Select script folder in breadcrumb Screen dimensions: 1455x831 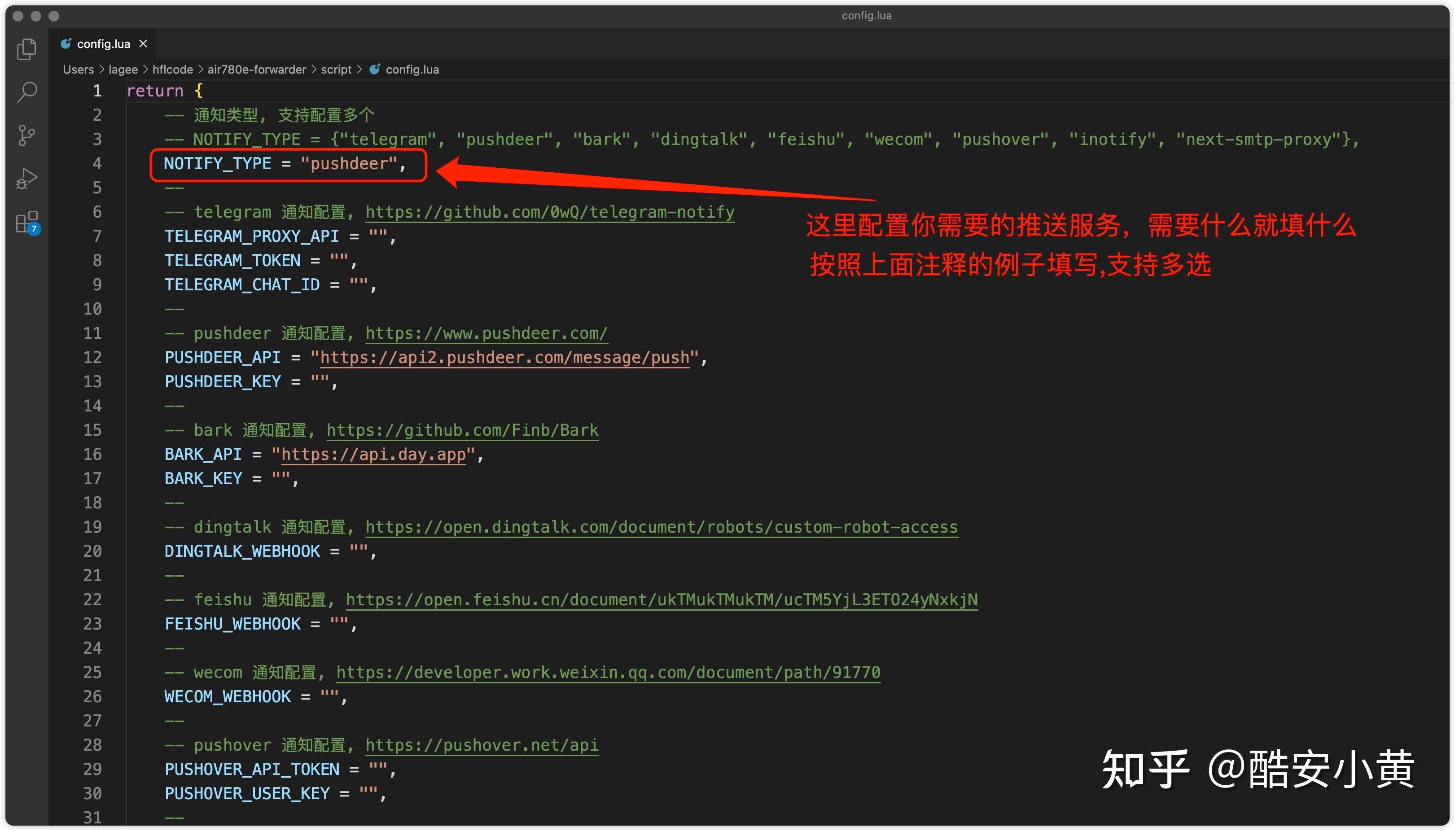[336, 70]
